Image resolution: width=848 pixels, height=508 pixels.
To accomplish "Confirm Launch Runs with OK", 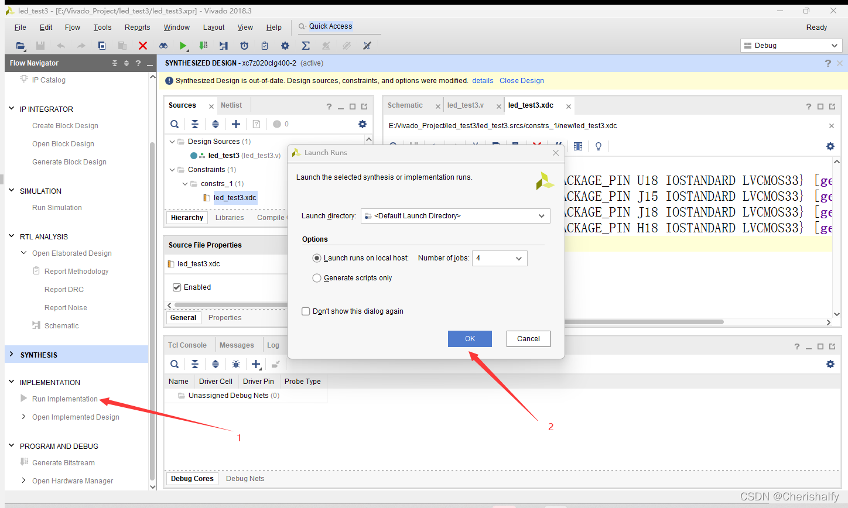I will [x=470, y=339].
